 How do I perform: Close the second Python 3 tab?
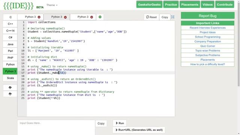(x=65, y=17)
